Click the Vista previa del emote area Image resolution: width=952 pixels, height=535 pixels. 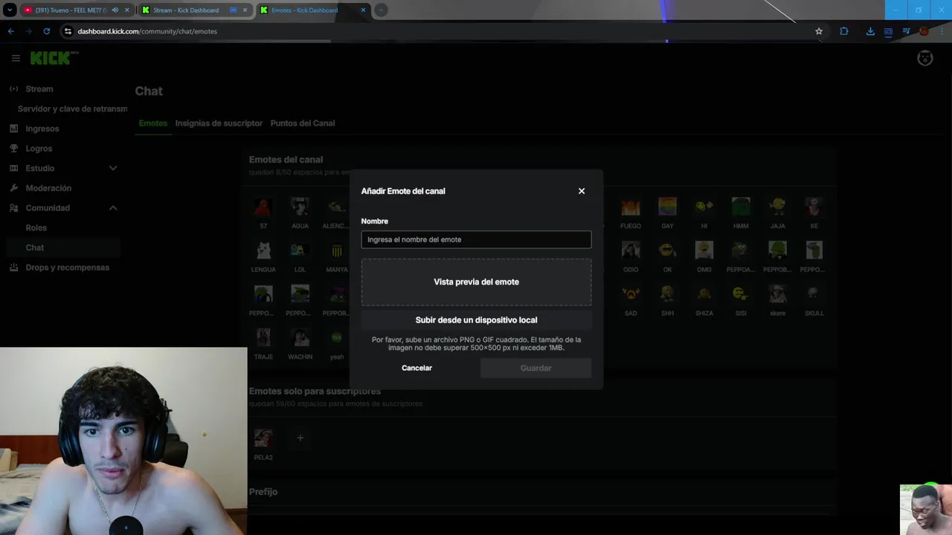(476, 282)
